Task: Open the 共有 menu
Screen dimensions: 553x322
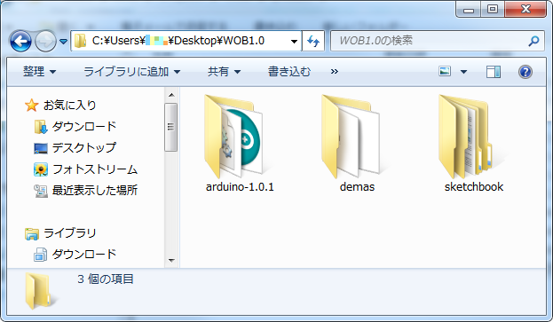Action: (224, 72)
